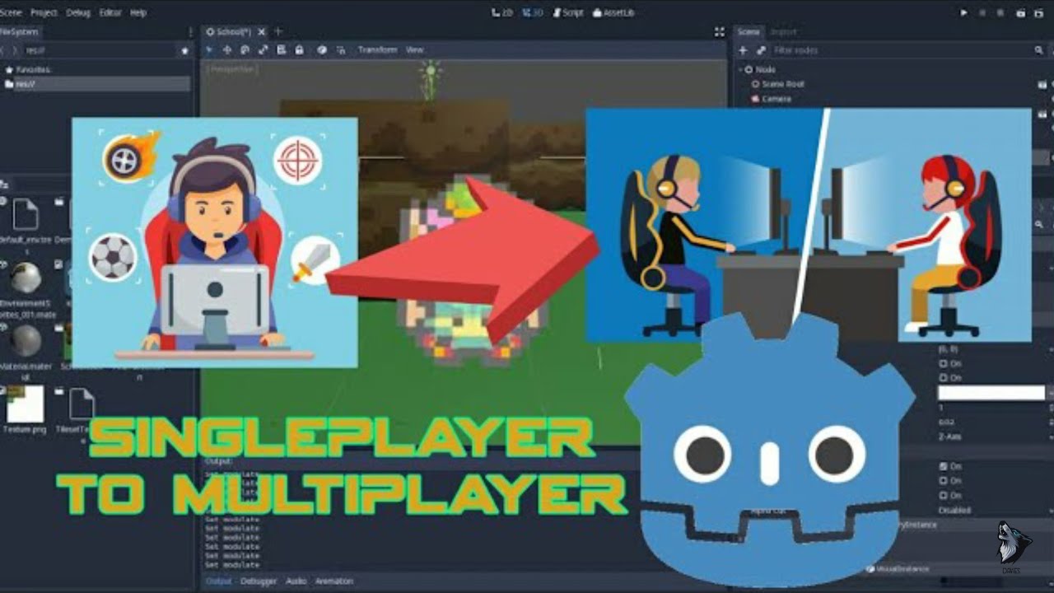Open the script icon on Scene Root row
Screen dimensions: 1054x593
(1042, 84)
